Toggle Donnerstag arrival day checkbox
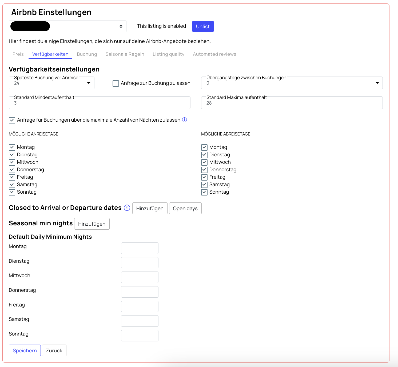 pos(12,170)
